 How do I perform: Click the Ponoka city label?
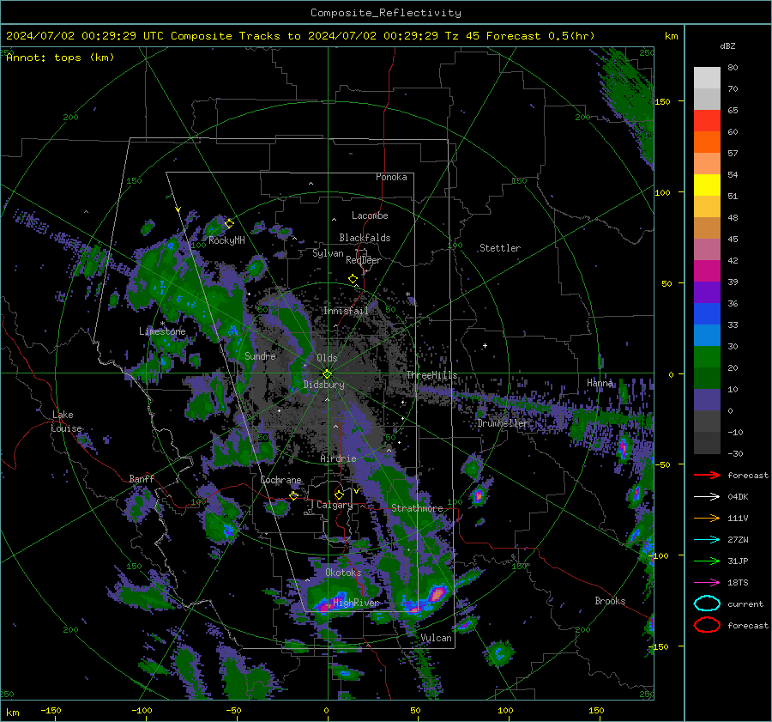391,177
